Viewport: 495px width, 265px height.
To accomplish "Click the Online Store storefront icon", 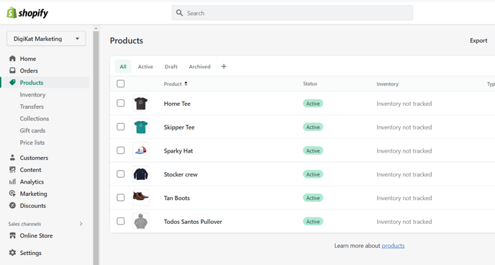I will [12, 235].
